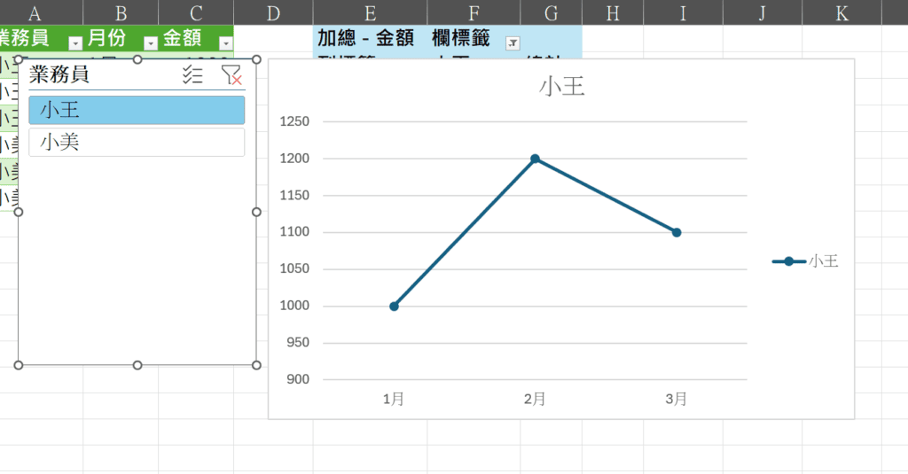Select column D header

(272, 12)
